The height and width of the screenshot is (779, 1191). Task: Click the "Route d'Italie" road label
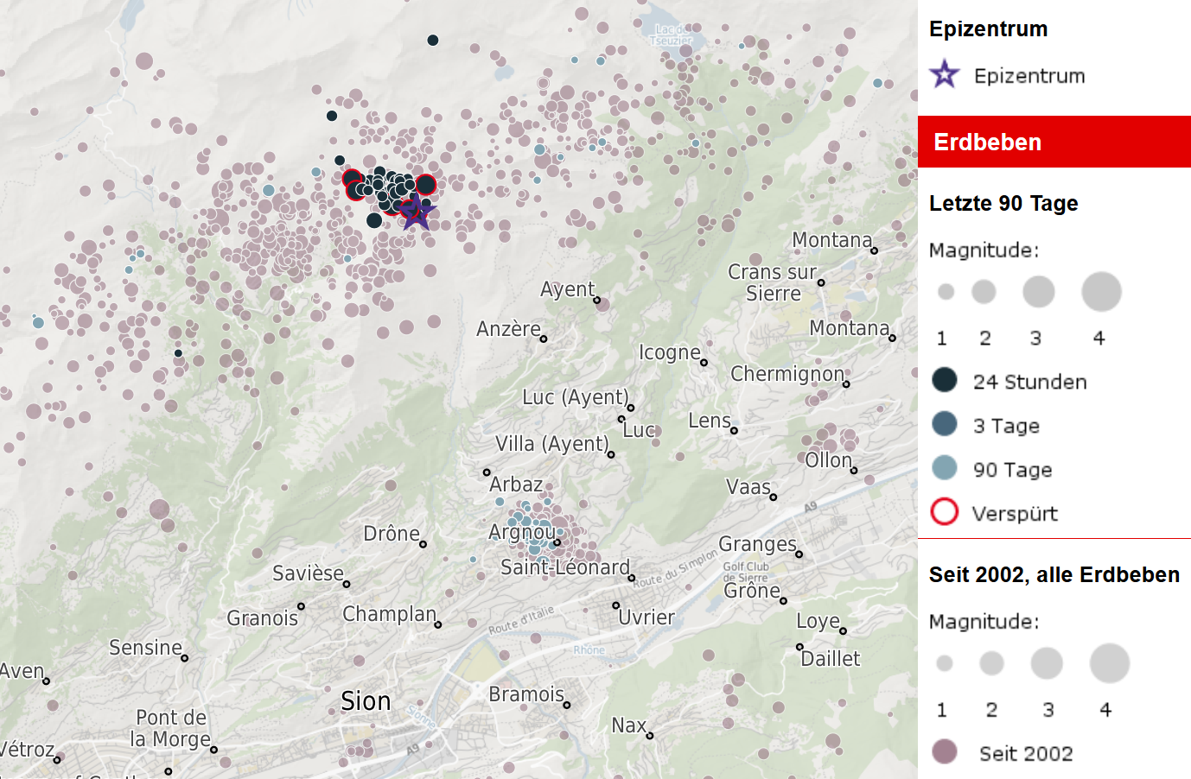(x=521, y=620)
